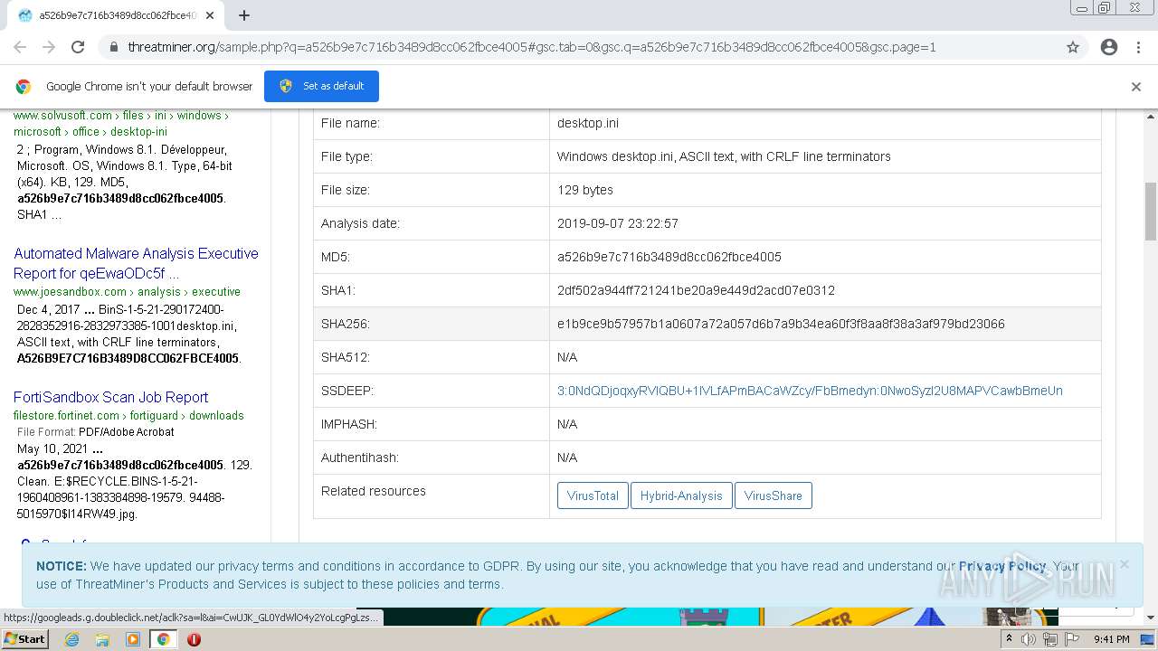Click the scrollbar up arrow
Viewport: 1158px width, 651px height.
[x=1150, y=117]
